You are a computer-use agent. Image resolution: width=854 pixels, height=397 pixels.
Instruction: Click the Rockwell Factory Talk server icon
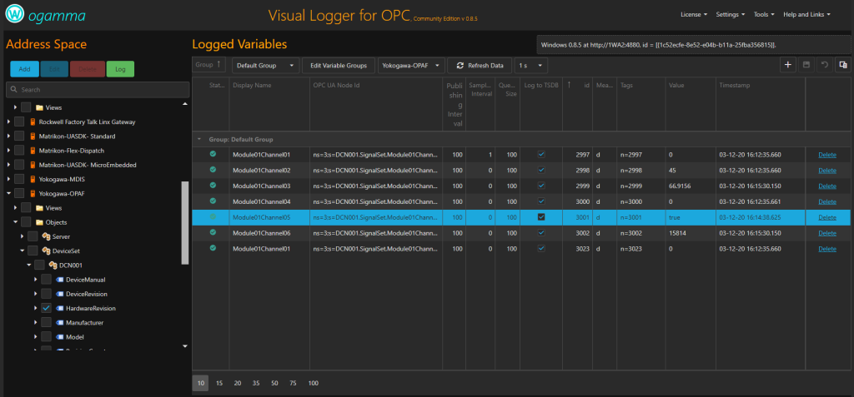click(33, 122)
